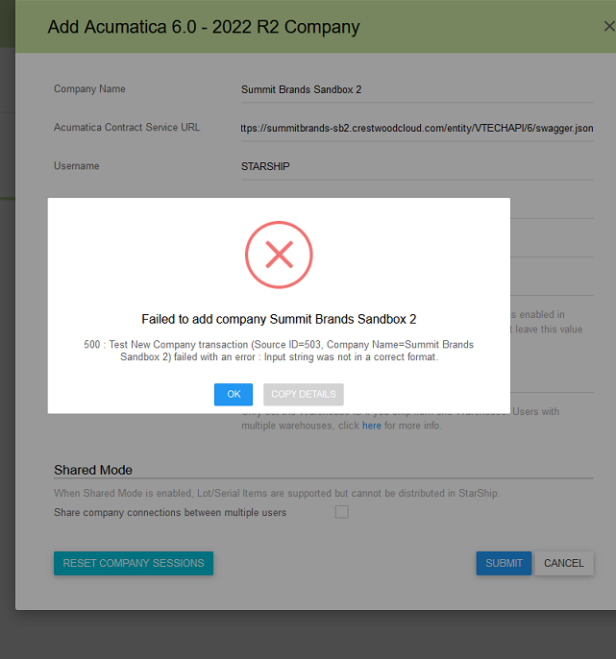This screenshot has width=616, height=659.
Task: Edit the Acumatica Contract Service URL field
Action: coord(417,128)
